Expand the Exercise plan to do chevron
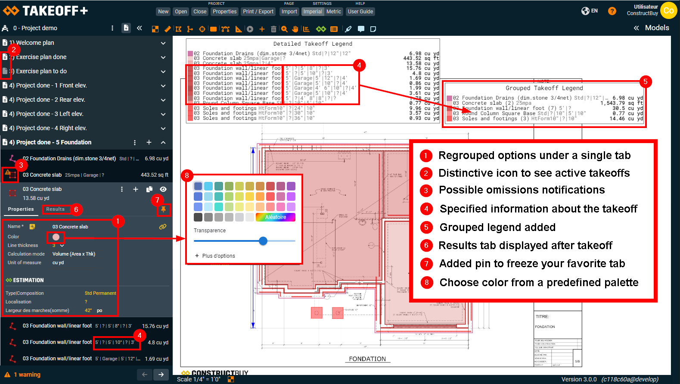The image size is (680, 384). tap(163, 72)
